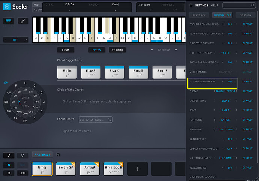Reset Font Size with its DEFAULT link
The width and height of the screenshot is (259, 181).
coord(248,120)
